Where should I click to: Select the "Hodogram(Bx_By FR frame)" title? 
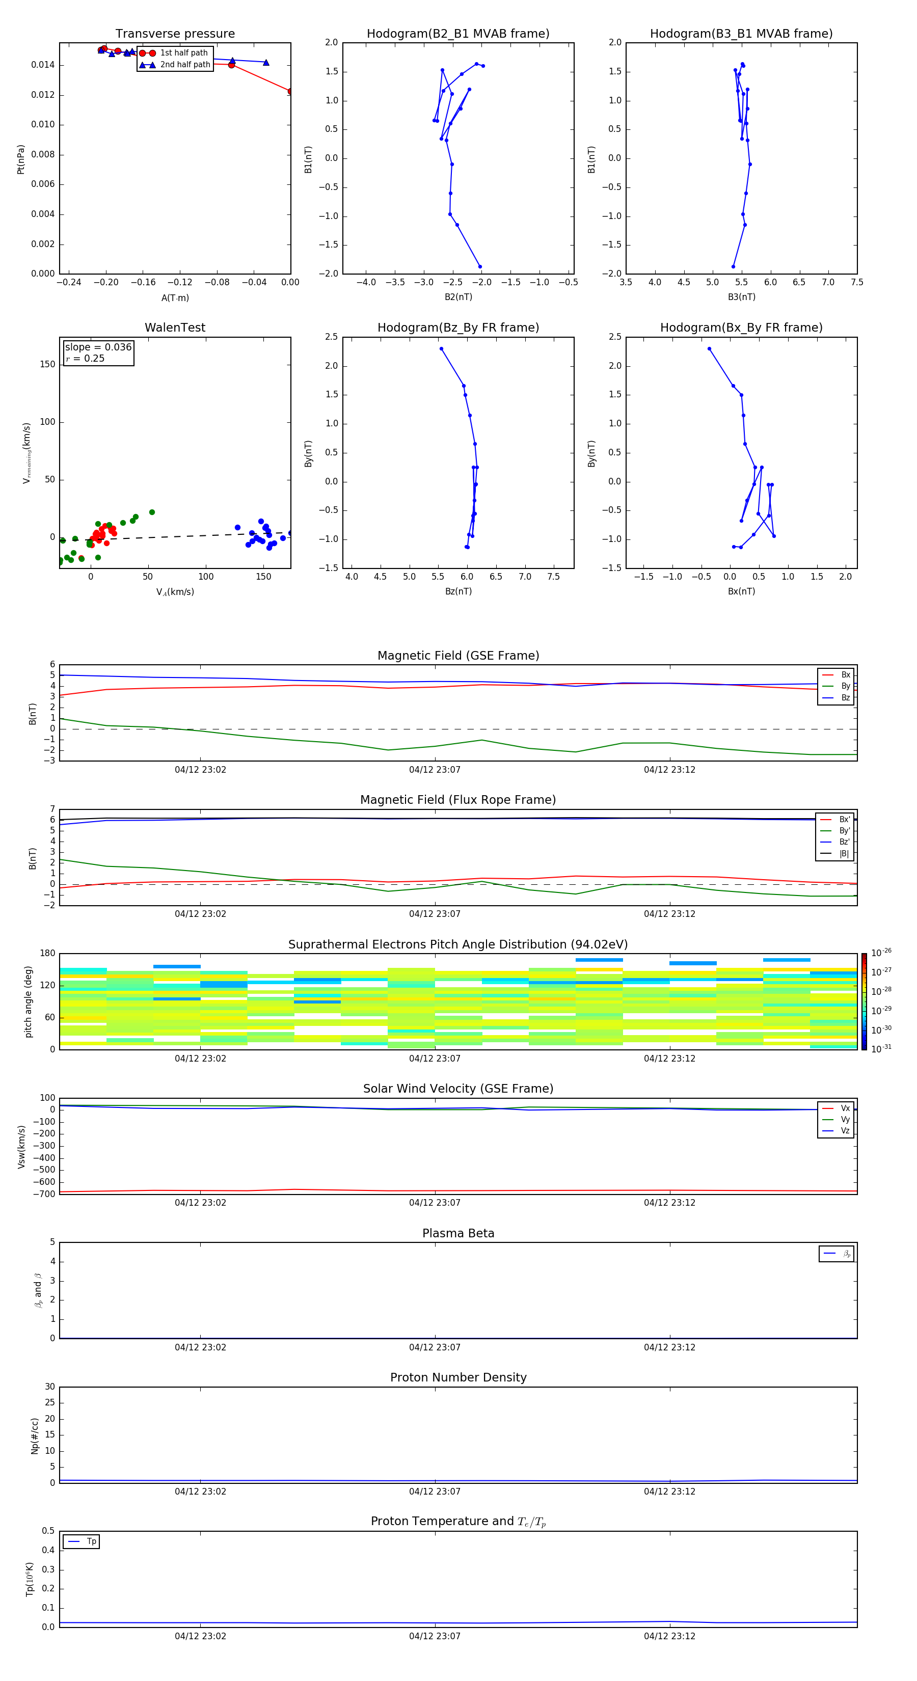coord(741,328)
